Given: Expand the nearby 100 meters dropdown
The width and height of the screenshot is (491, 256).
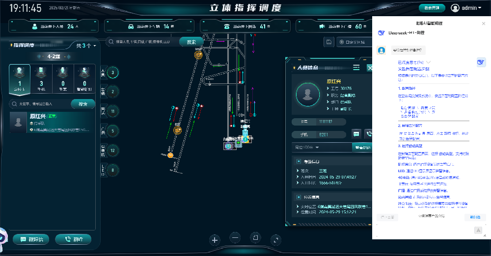Looking at the screenshot, I should 307,147.
